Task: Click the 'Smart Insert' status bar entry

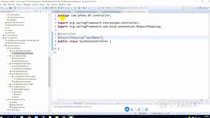Action: [x=157, y=113]
